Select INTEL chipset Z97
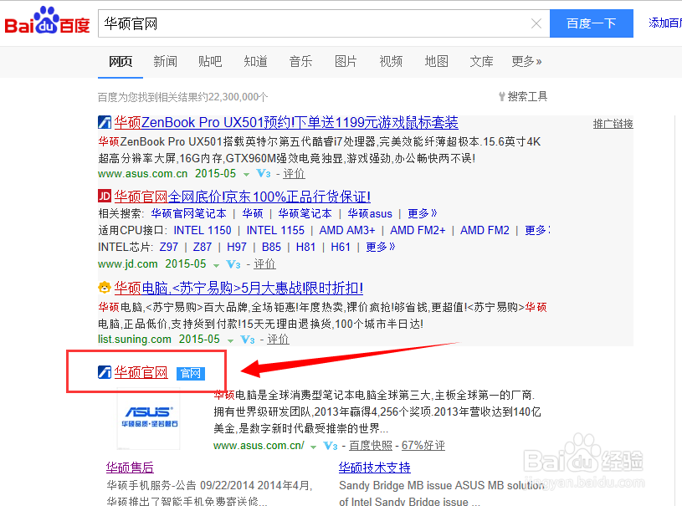Screen dimensions: 682x506 tap(169, 247)
